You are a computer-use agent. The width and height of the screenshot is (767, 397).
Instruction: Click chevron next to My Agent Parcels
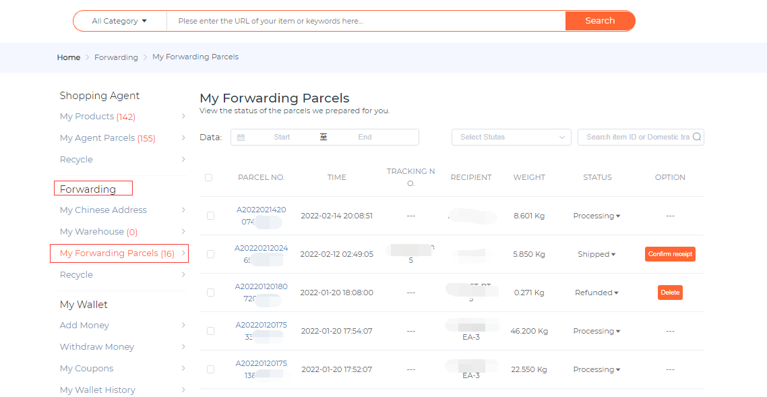pyautogui.click(x=183, y=138)
